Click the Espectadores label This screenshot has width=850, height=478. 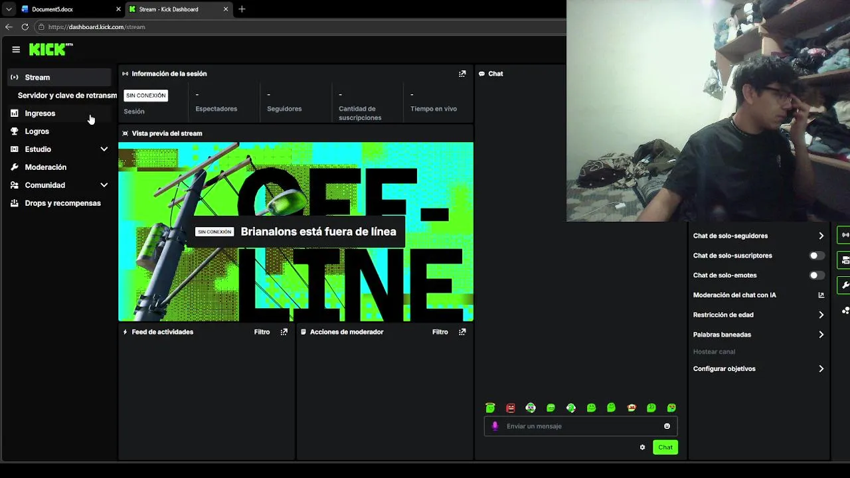click(216, 109)
